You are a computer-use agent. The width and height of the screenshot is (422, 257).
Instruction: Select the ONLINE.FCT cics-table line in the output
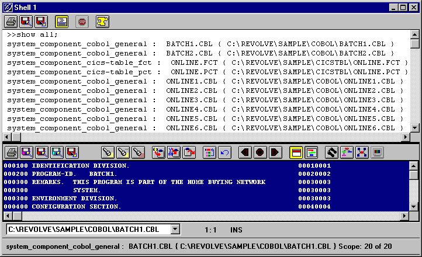pos(205,62)
